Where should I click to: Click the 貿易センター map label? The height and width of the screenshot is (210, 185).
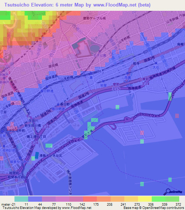coord(20,162)
